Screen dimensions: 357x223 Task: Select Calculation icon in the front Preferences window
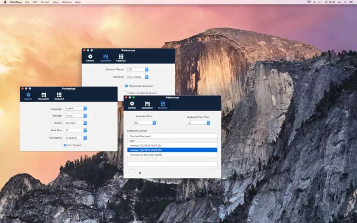click(x=148, y=105)
